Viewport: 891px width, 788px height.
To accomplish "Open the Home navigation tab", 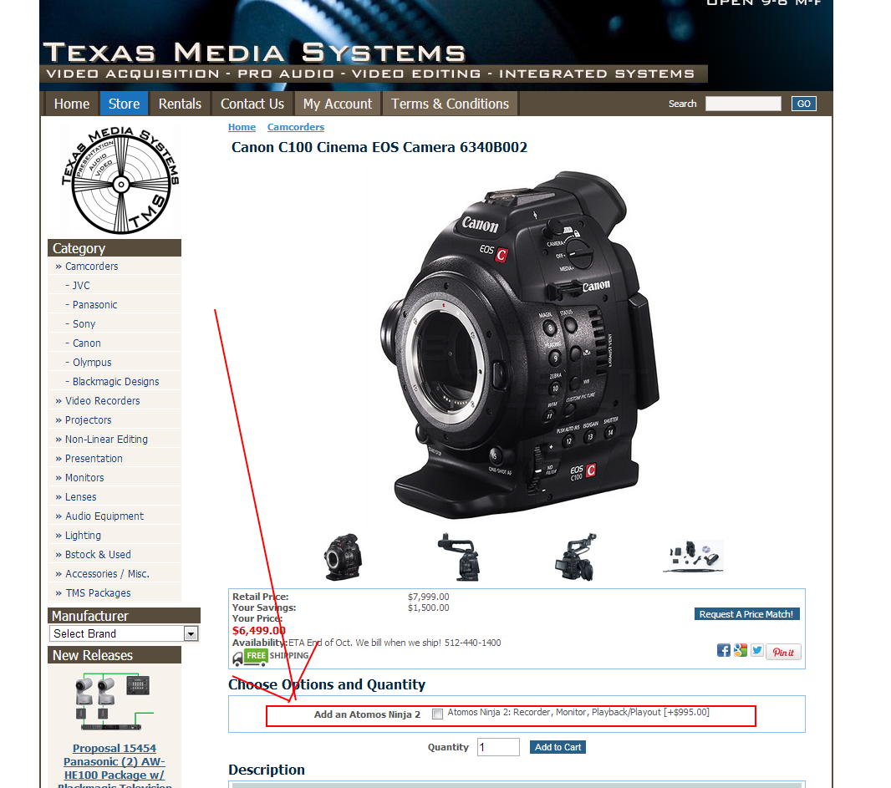I will click(72, 104).
